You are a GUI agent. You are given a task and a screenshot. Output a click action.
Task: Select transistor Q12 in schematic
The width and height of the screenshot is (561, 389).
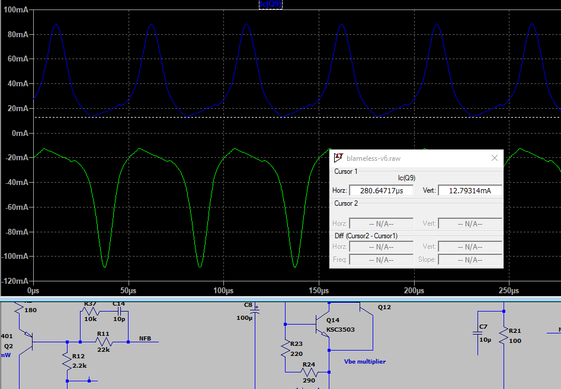367,309
